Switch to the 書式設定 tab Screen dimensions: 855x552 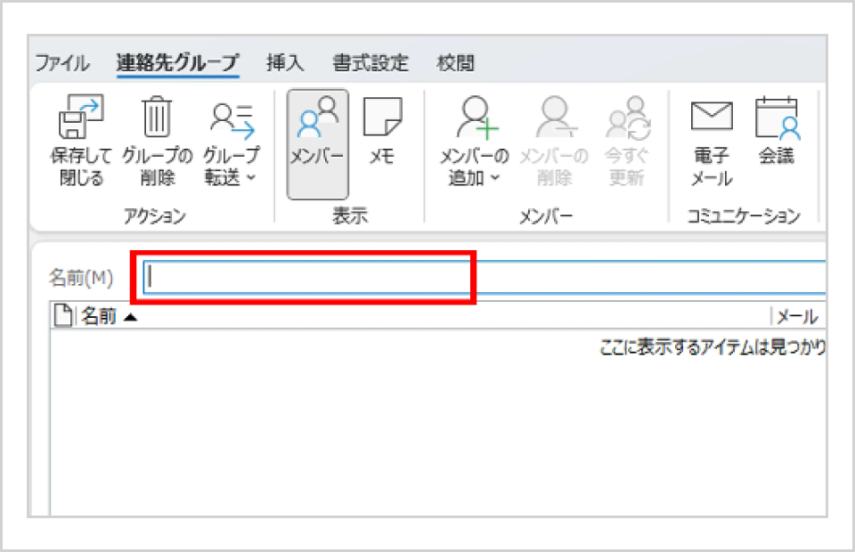(x=370, y=62)
